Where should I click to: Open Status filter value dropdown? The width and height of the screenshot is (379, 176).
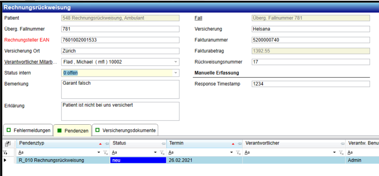tap(155, 152)
